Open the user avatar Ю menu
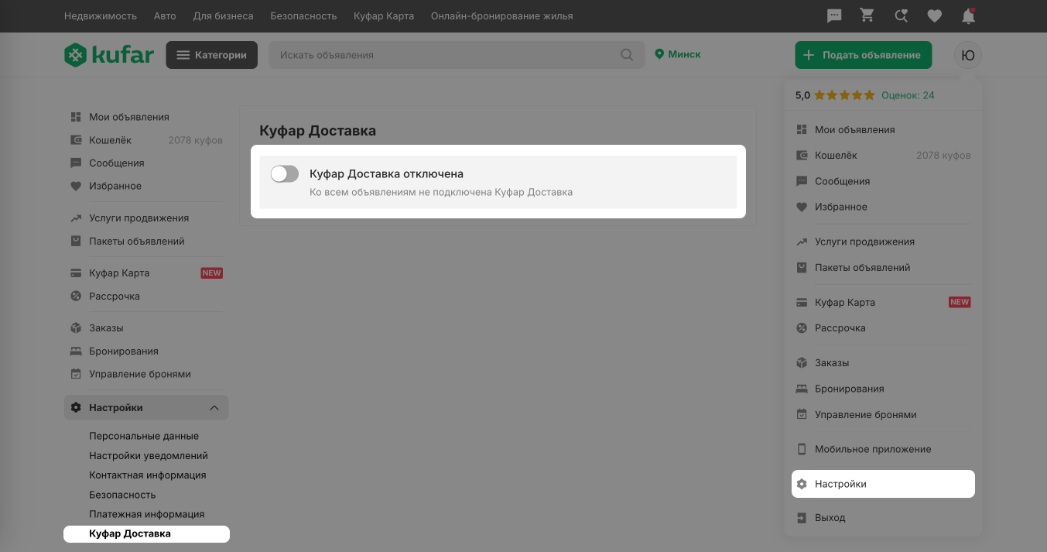Image resolution: width=1047 pixels, height=552 pixels. coord(967,55)
